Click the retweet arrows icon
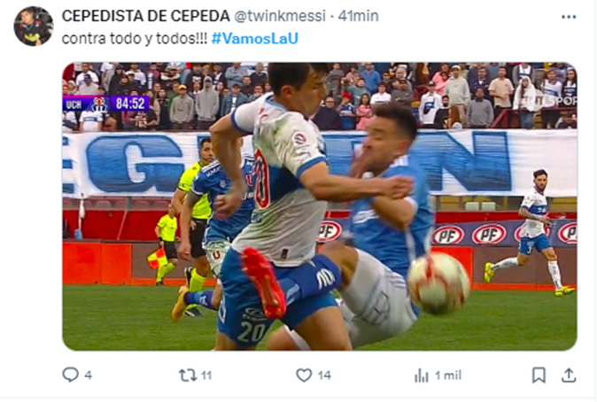The width and height of the screenshot is (597, 402). [188, 375]
